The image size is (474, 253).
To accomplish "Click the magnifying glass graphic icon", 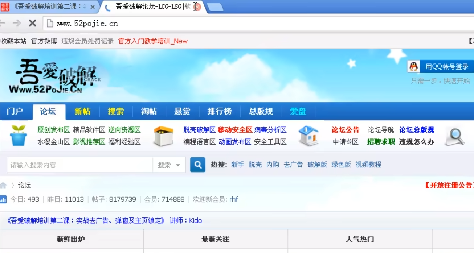I will [x=455, y=137].
